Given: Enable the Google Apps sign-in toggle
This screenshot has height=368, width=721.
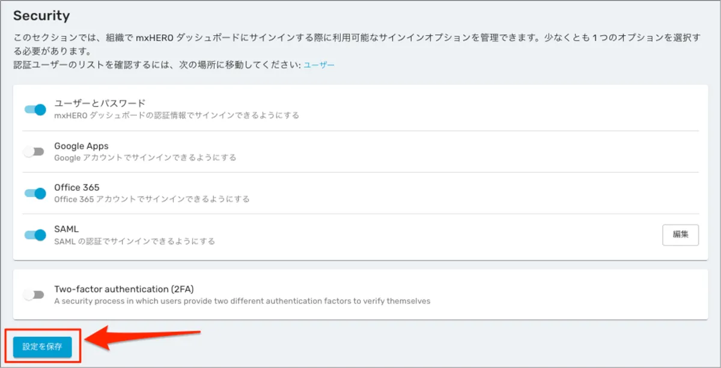Looking at the screenshot, I should 34,152.
